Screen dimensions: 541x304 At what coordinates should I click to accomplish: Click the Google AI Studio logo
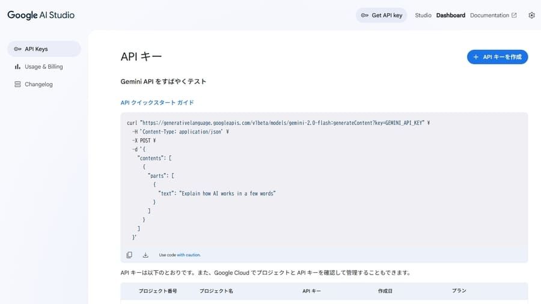(41, 15)
